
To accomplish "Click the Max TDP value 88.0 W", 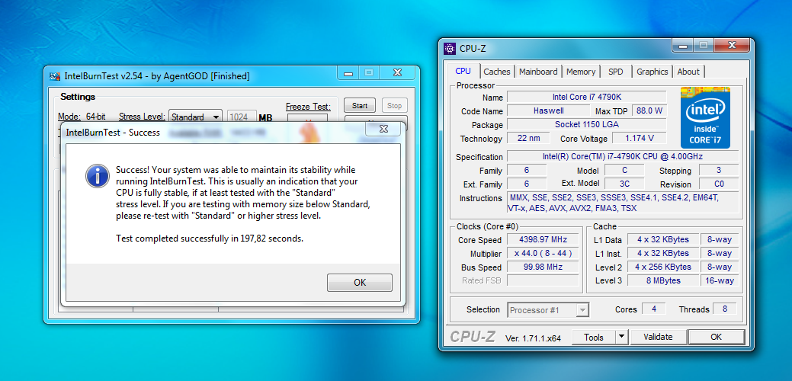I will tap(649, 110).
